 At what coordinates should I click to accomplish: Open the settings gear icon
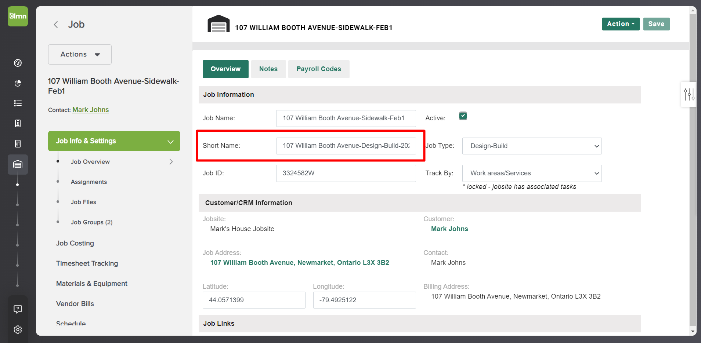pos(18,329)
